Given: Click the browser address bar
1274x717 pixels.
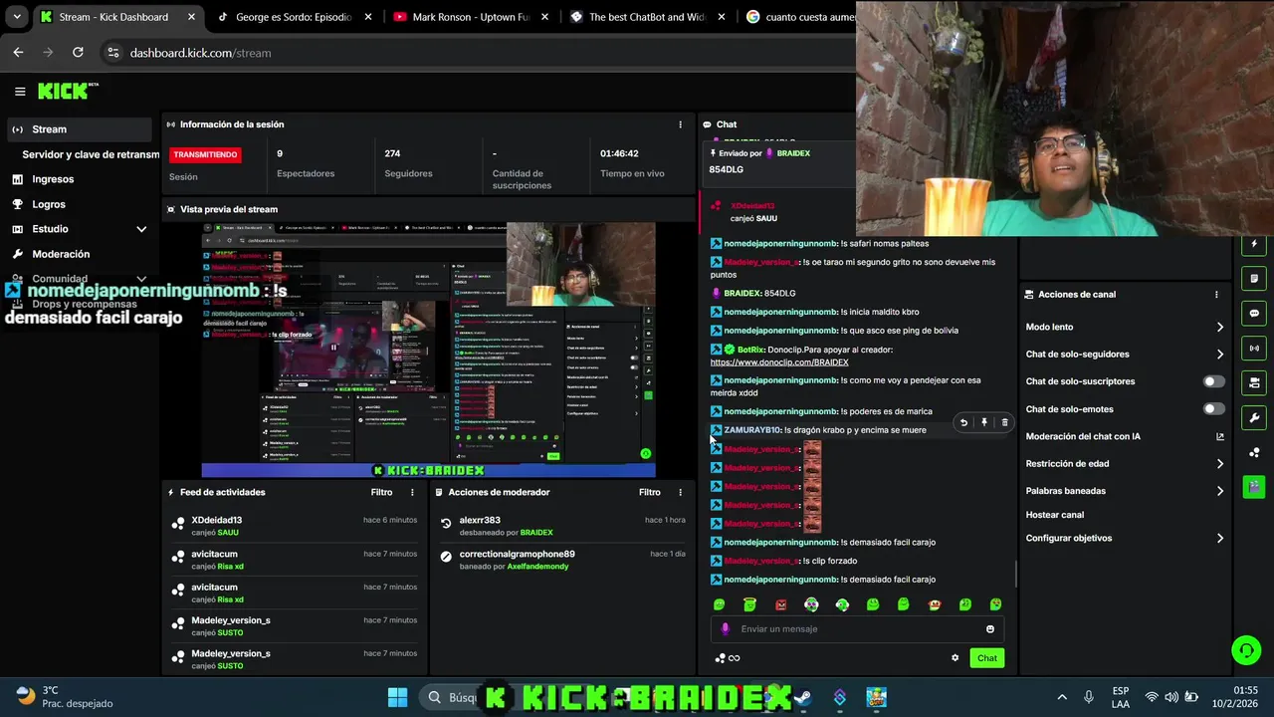Looking at the screenshot, I should (x=478, y=52).
